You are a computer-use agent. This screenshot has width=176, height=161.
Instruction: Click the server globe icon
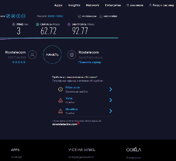point(72,55)
